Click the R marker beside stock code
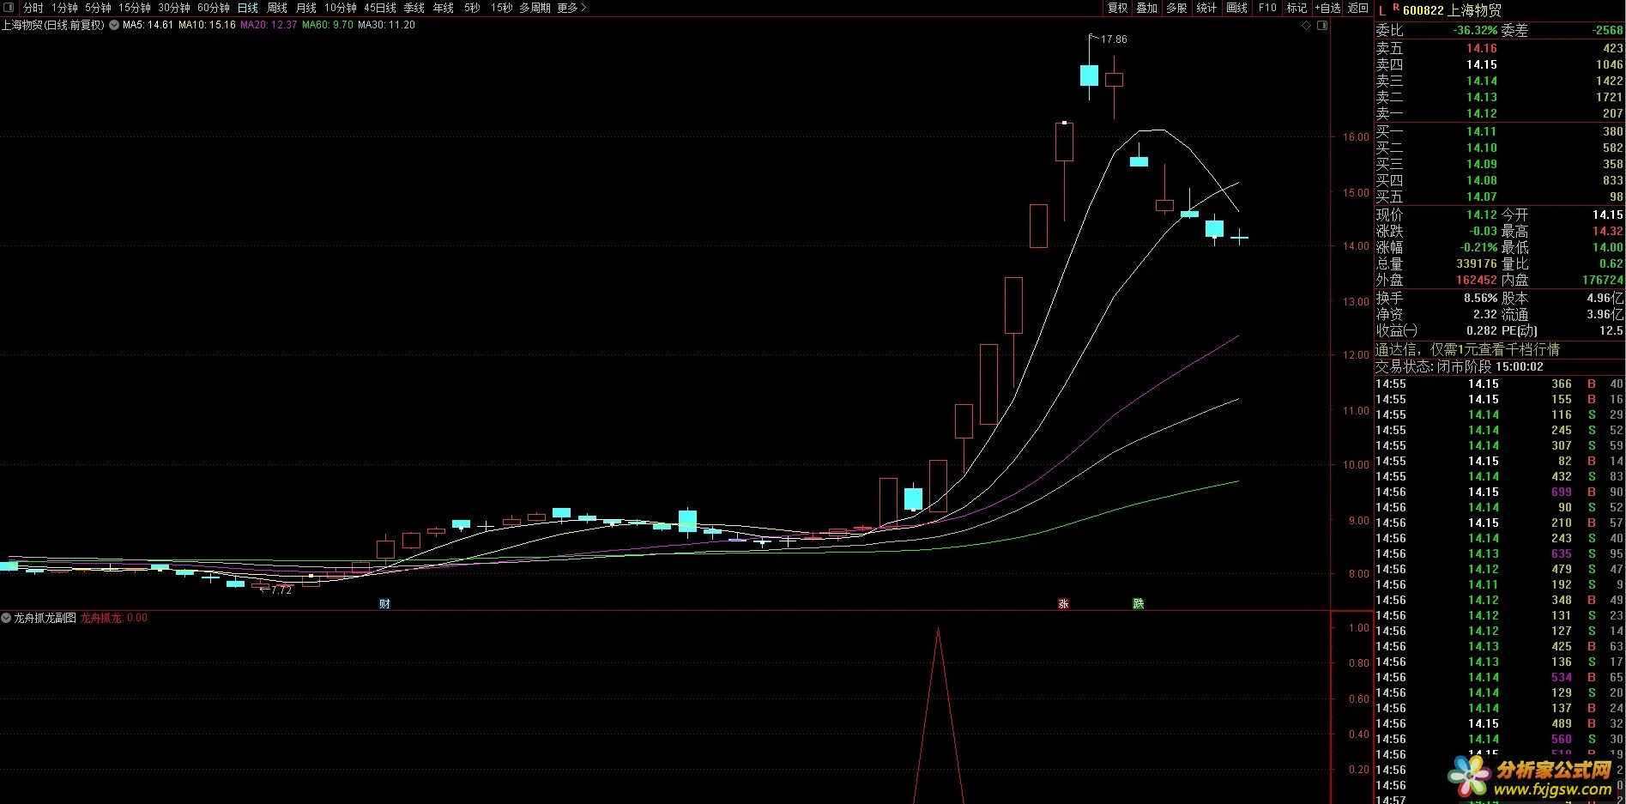 coord(1396,8)
